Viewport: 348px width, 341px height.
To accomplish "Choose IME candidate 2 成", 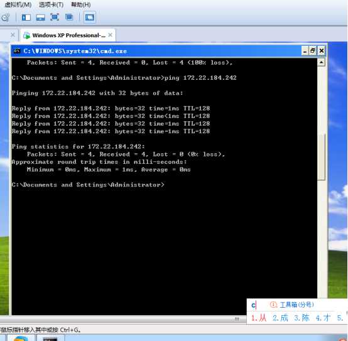I will pos(280,318).
